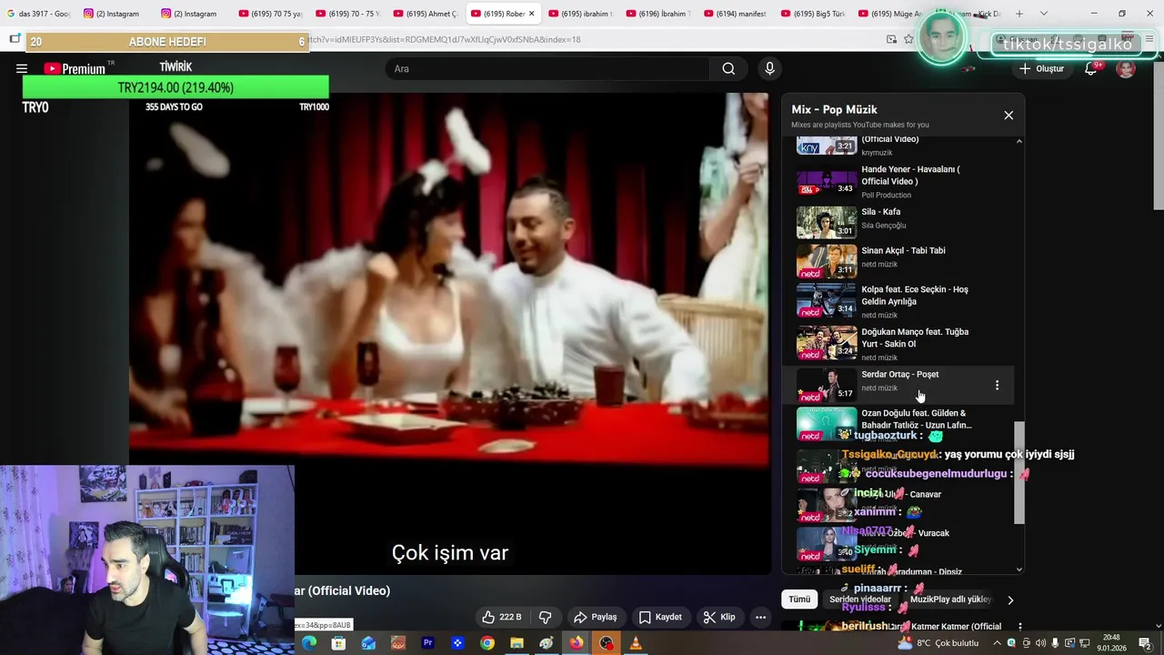This screenshot has height=655, width=1164.
Task: Click the Klip clip button
Action: 719,617
